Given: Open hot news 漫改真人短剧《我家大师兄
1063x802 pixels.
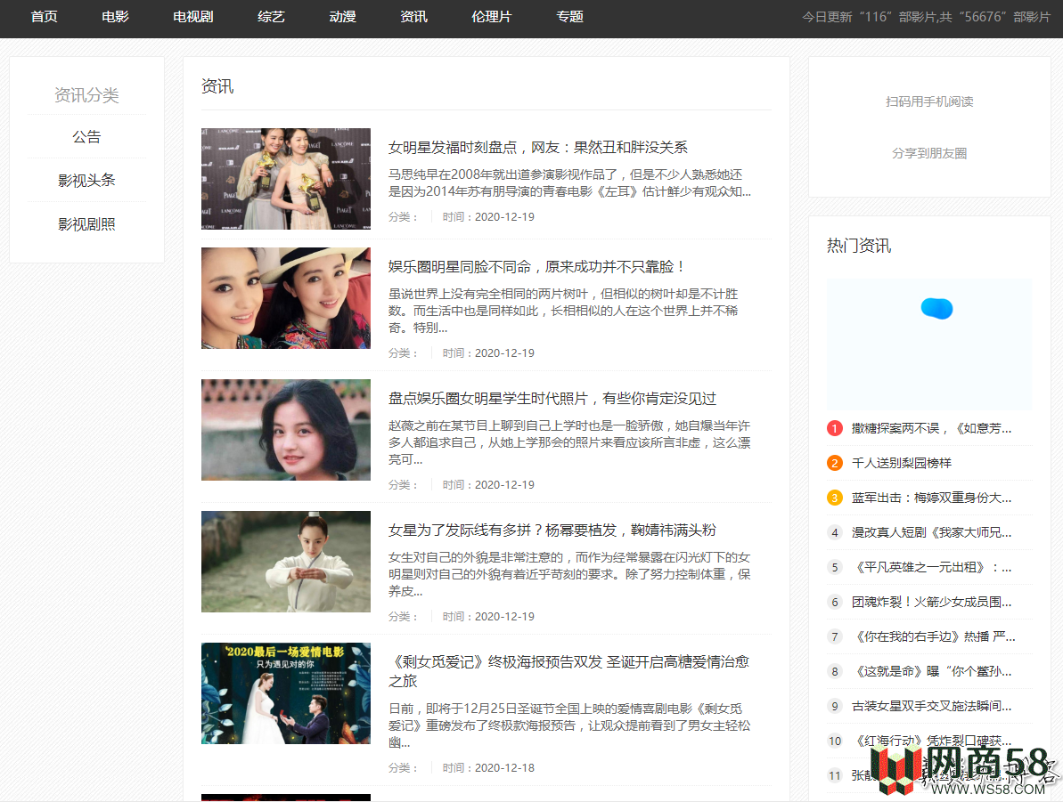Looking at the screenshot, I should [x=931, y=532].
